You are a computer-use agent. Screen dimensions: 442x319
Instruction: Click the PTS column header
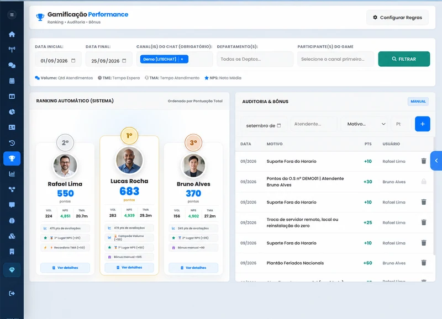point(368,144)
